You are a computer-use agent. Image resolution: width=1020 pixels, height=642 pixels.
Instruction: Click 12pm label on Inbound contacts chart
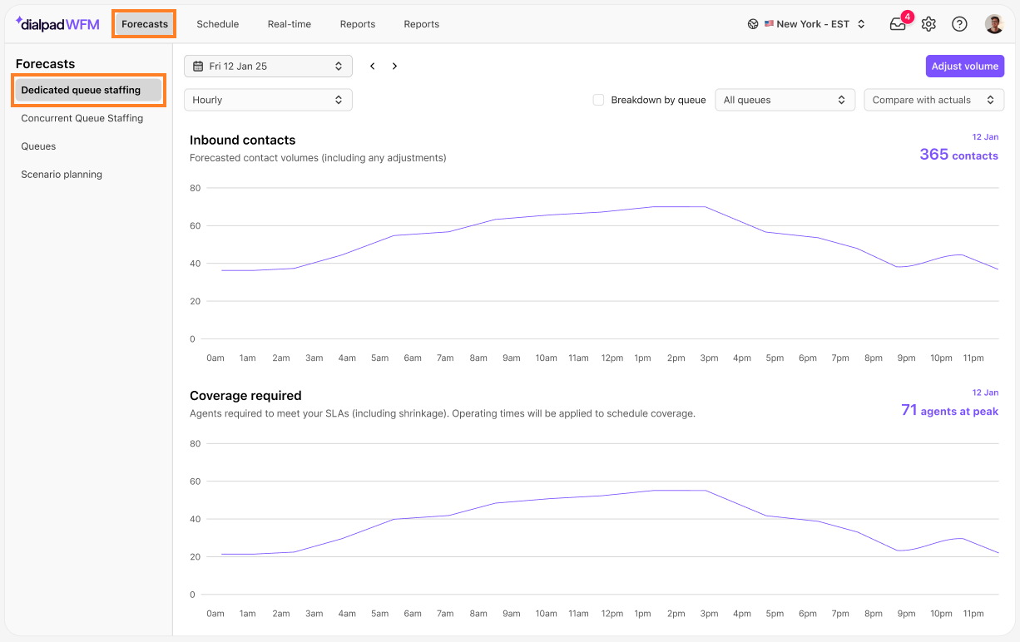pos(612,358)
